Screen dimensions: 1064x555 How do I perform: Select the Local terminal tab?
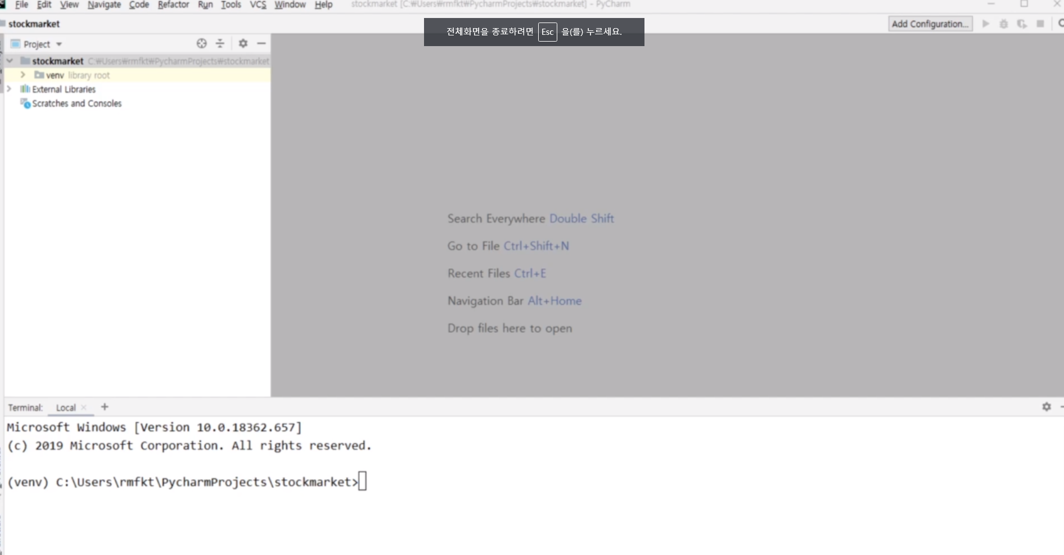tap(66, 408)
